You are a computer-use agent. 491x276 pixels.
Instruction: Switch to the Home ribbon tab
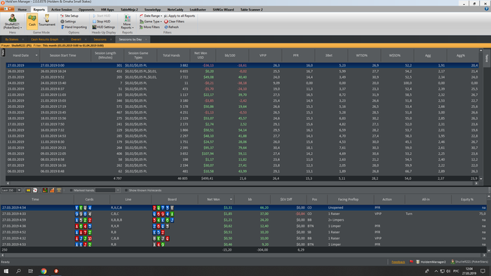(x=22, y=10)
